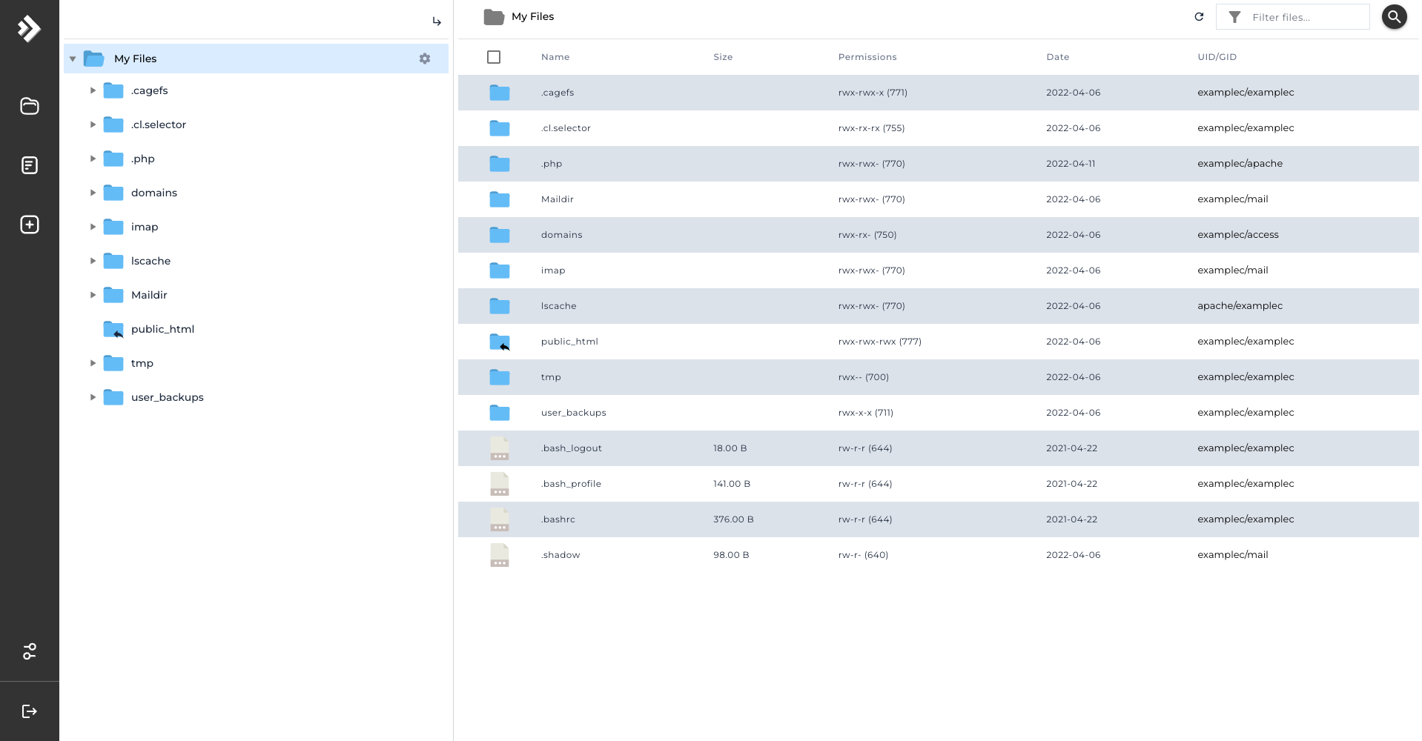Refresh the file list

[x=1198, y=16]
